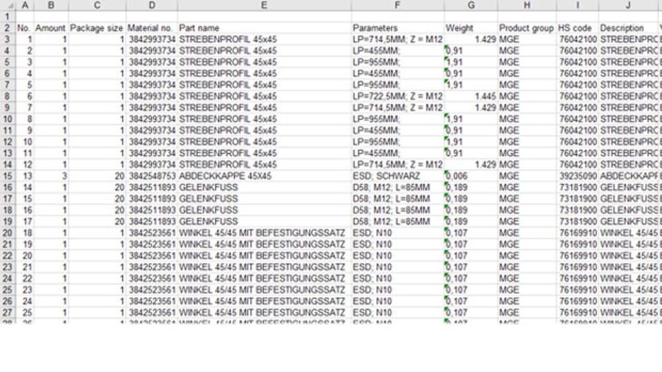Select row 2 header number

click(x=7, y=28)
